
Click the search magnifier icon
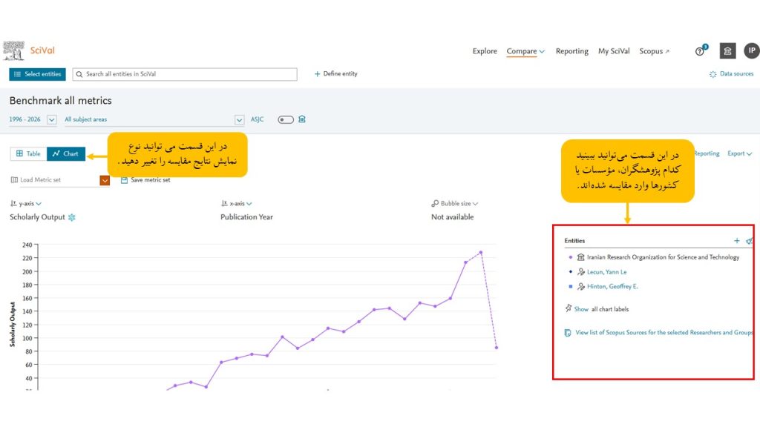(x=79, y=74)
